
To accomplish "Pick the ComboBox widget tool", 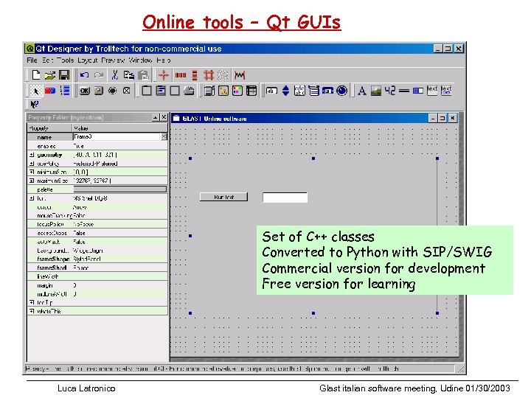I will click(314, 91).
